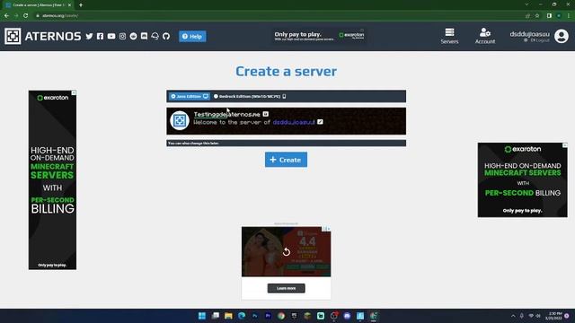Screen dimensions: 575x323
Task: Close the Create a server tab
Action: 69,5
